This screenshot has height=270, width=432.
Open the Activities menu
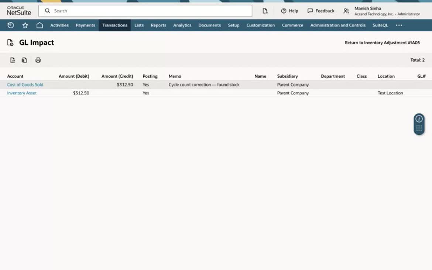pyautogui.click(x=59, y=25)
